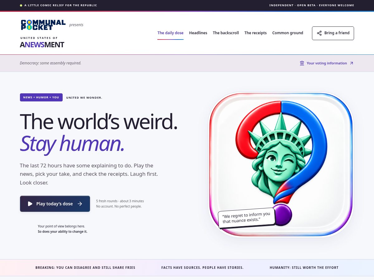Click "Facts have sources. People have stories." ticker
The width and height of the screenshot is (374, 280).
pyautogui.click(x=203, y=268)
